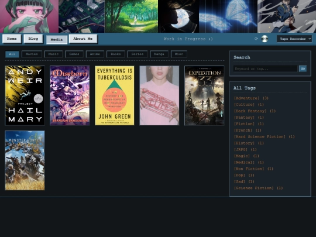Open the About Me page
The image size is (316, 237).
[x=83, y=39]
